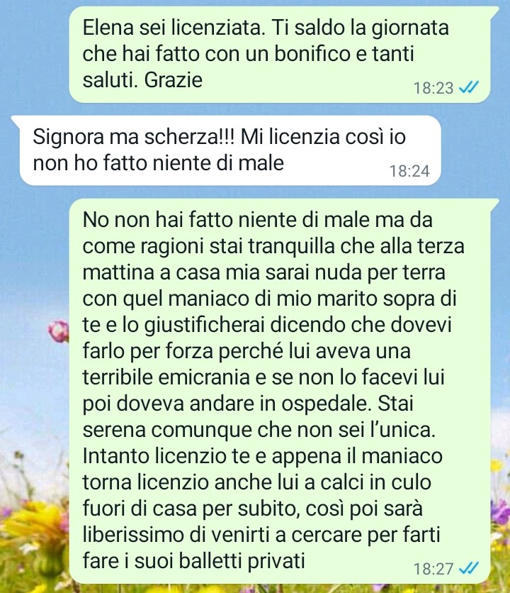
Task: Tap the tail corner of the first green bubble
Action: 494,11
